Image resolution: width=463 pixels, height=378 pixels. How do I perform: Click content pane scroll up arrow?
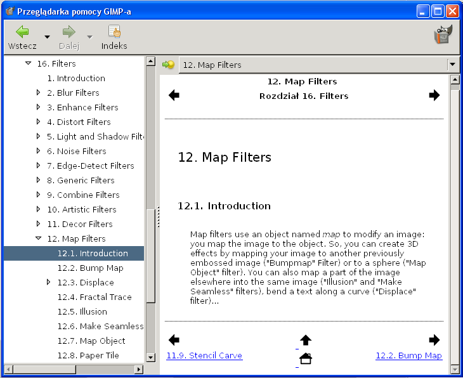point(455,79)
